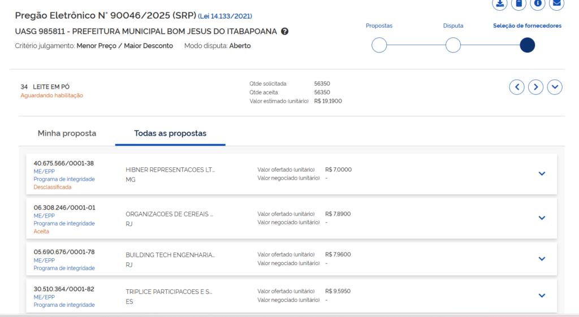Click ME/EPP under 06.308.246/0001-01
Image resolution: width=579 pixels, height=317 pixels.
coord(44,215)
